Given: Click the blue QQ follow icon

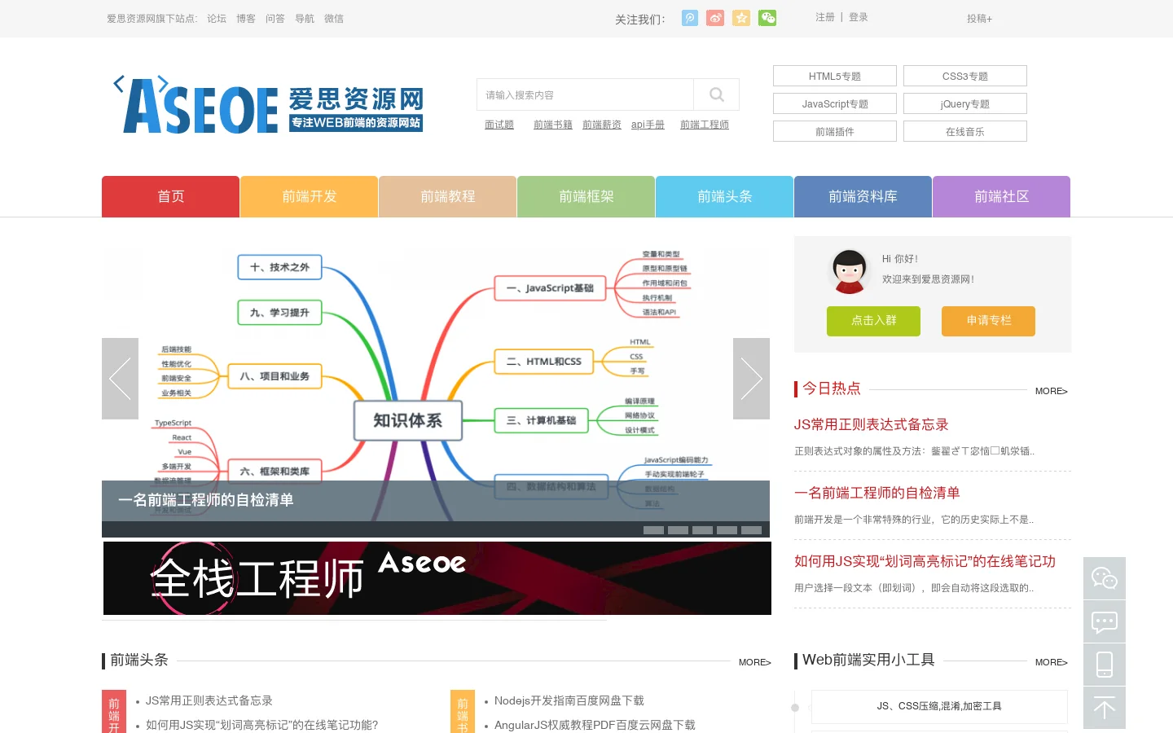Looking at the screenshot, I should tap(689, 18).
